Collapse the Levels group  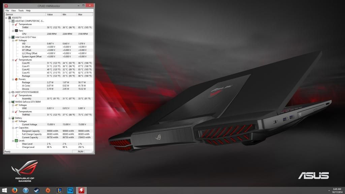[13, 141]
